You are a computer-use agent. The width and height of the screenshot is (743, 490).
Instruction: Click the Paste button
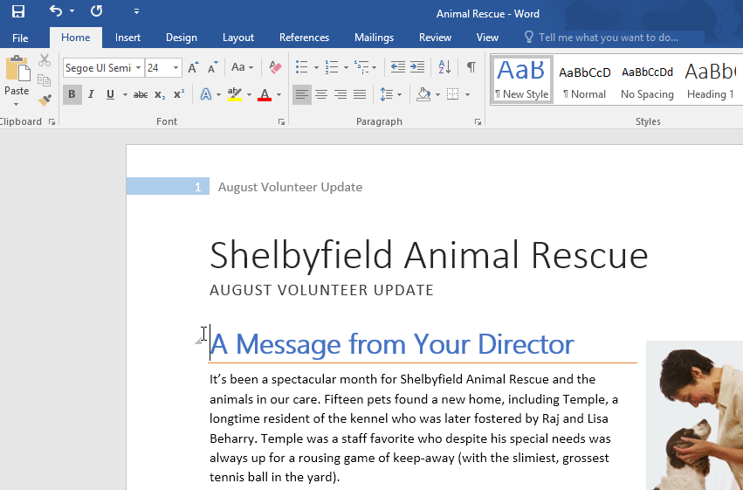(17, 80)
